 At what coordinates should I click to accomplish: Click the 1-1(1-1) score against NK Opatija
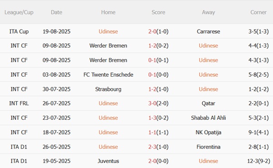[x=158, y=133]
